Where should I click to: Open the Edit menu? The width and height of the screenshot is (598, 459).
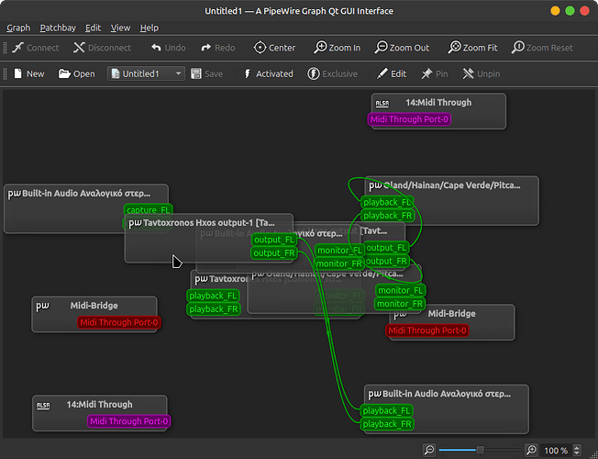(x=93, y=28)
